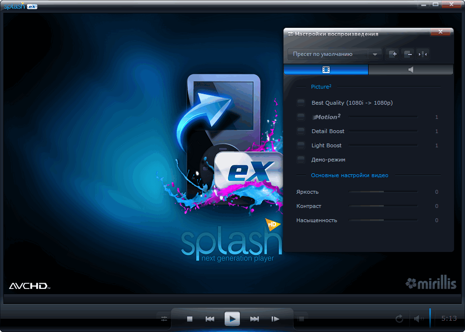Click the preset button with two facing arrows
Screen dimensions: 465x332
point(423,54)
